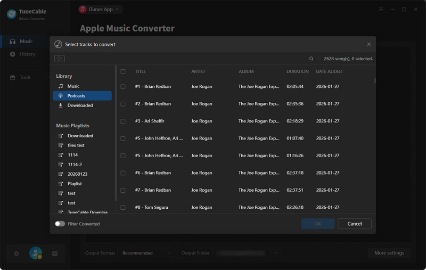This screenshot has height=270, width=426.
Task: Click the Cancel button
Action: 354,224
